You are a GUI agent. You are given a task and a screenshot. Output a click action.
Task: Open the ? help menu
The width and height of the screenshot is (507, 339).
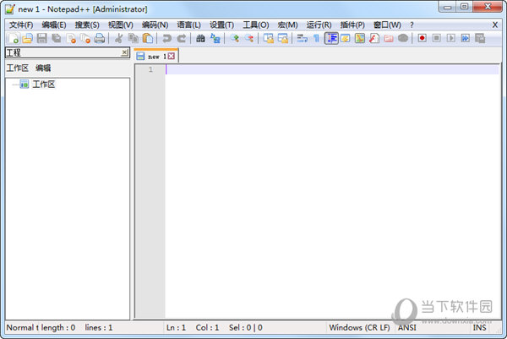click(x=412, y=25)
